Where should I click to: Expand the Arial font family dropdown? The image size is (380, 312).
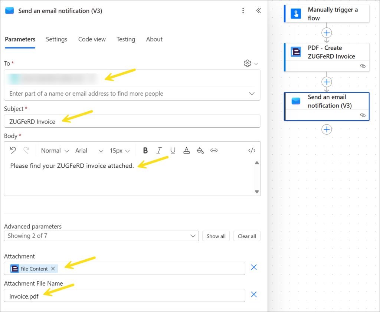click(89, 151)
